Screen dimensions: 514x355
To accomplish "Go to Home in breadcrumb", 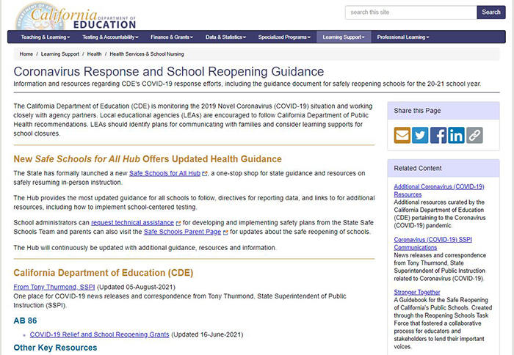I will point(26,54).
